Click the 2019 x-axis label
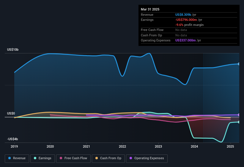Screen dimensions: 244x167 (x=14, y=146)
